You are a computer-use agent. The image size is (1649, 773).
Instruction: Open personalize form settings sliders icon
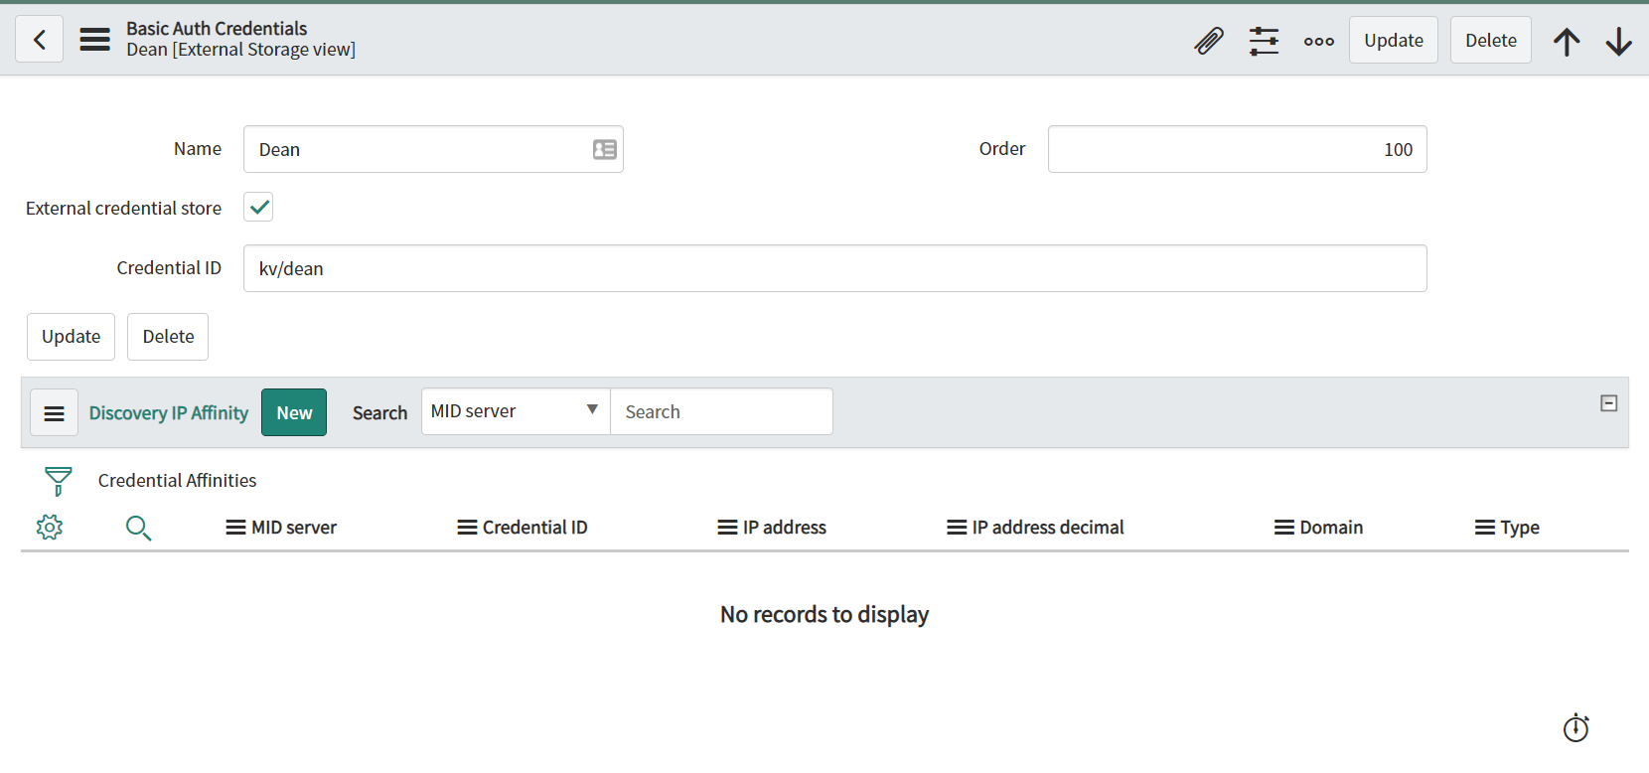pos(1264,41)
